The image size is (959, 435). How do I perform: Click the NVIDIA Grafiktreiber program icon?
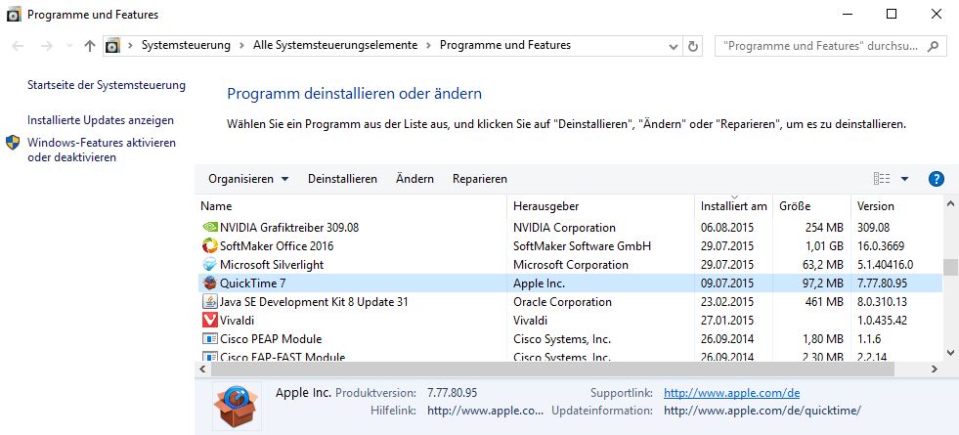coord(209,228)
